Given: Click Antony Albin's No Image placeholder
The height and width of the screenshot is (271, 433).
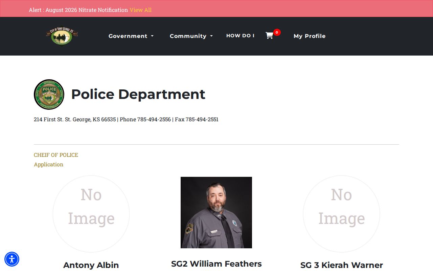Looking at the screenshot, I should tap(91, 214).
